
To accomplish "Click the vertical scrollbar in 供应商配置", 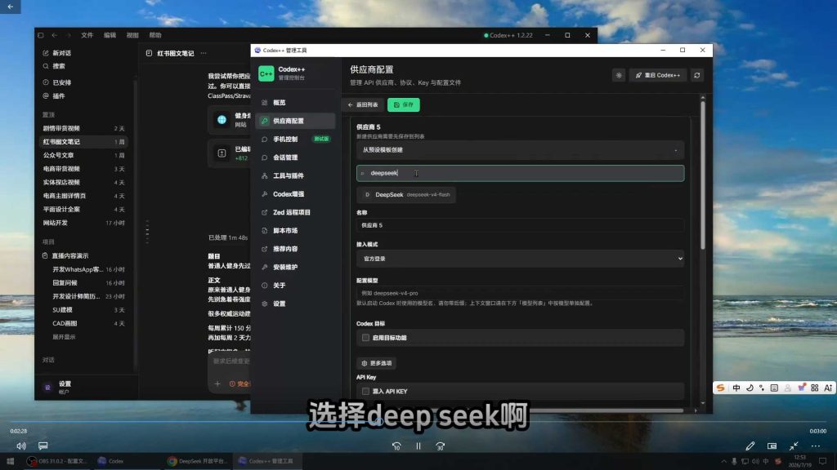I will point(702,176).
